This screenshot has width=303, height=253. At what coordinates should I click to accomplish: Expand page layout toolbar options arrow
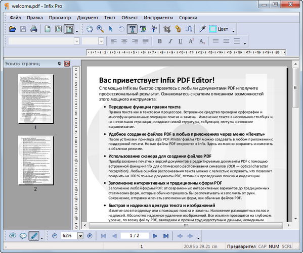[x=77, y=31]
